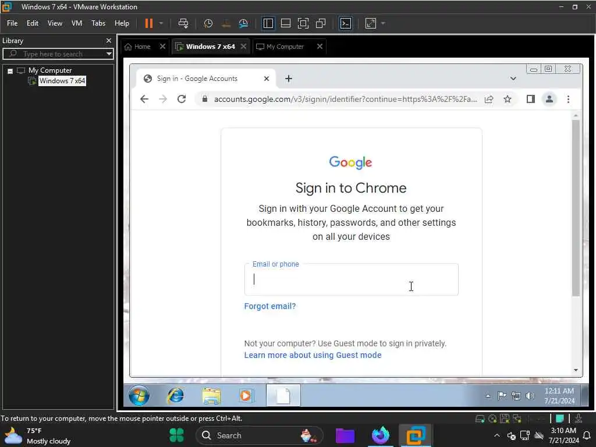596x447 pixels.
Task: Open the host taskbar Search box
Action: pyautogui.click(x=260, y=435)
